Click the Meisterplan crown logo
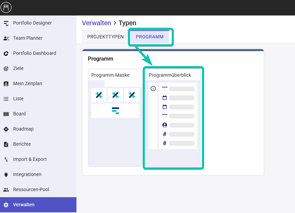 (6, 7)
